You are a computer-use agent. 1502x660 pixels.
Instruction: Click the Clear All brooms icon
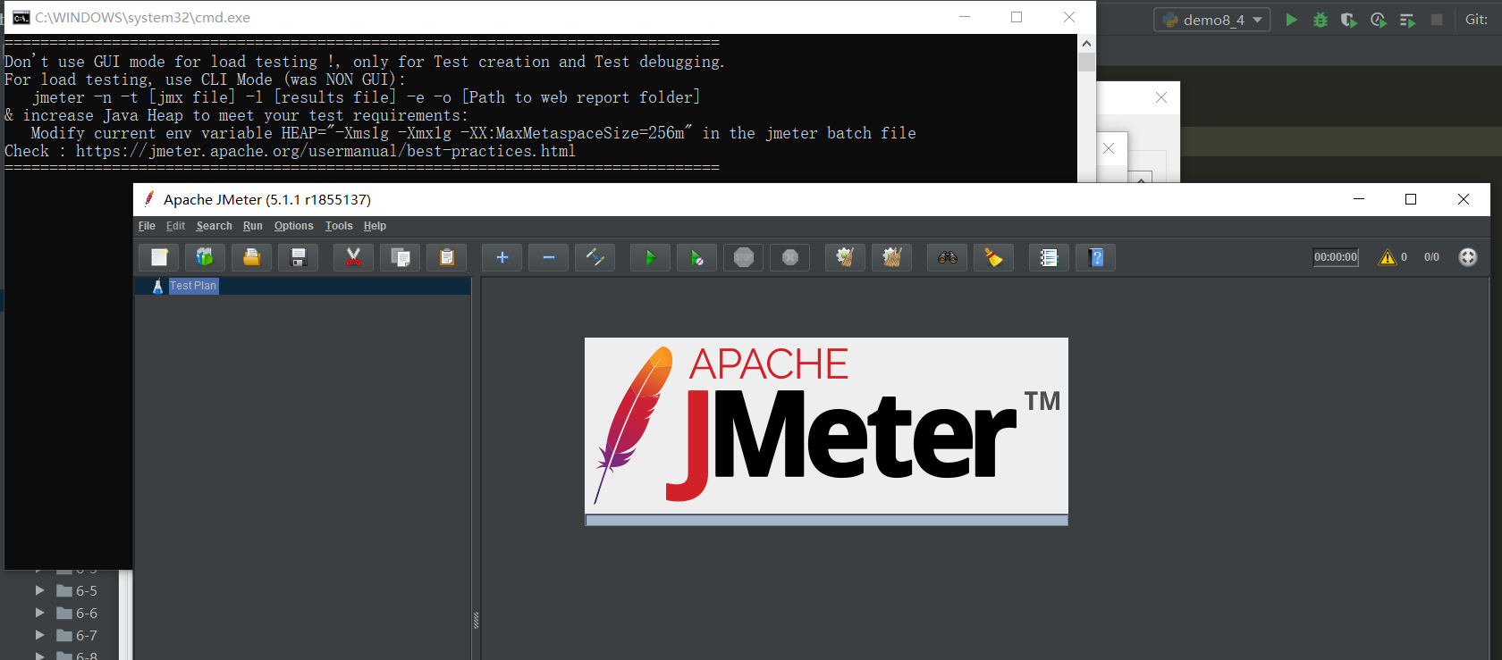(x=892, y=257)
